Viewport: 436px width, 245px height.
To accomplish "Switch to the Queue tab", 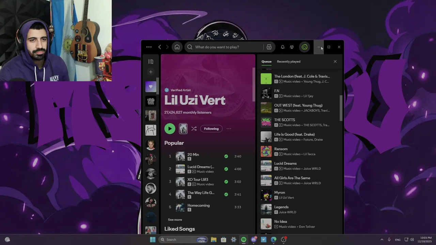I will click(266, 62).
